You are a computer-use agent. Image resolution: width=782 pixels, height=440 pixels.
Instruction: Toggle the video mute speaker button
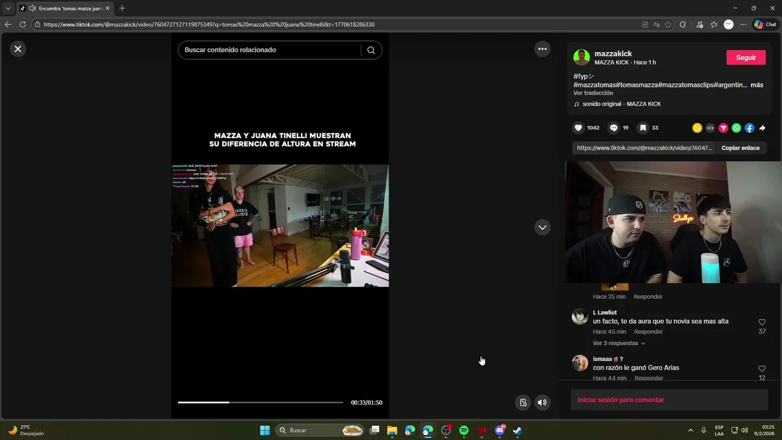coord(542,402)
